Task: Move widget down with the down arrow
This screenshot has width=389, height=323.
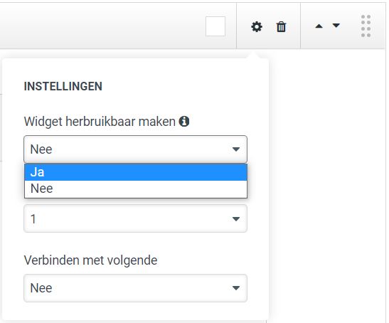Action: 336,26
